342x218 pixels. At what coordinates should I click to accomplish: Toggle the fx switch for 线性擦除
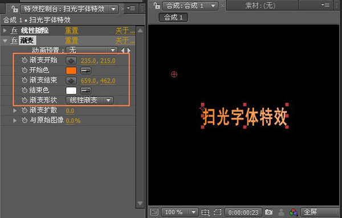tap(14, 31)
